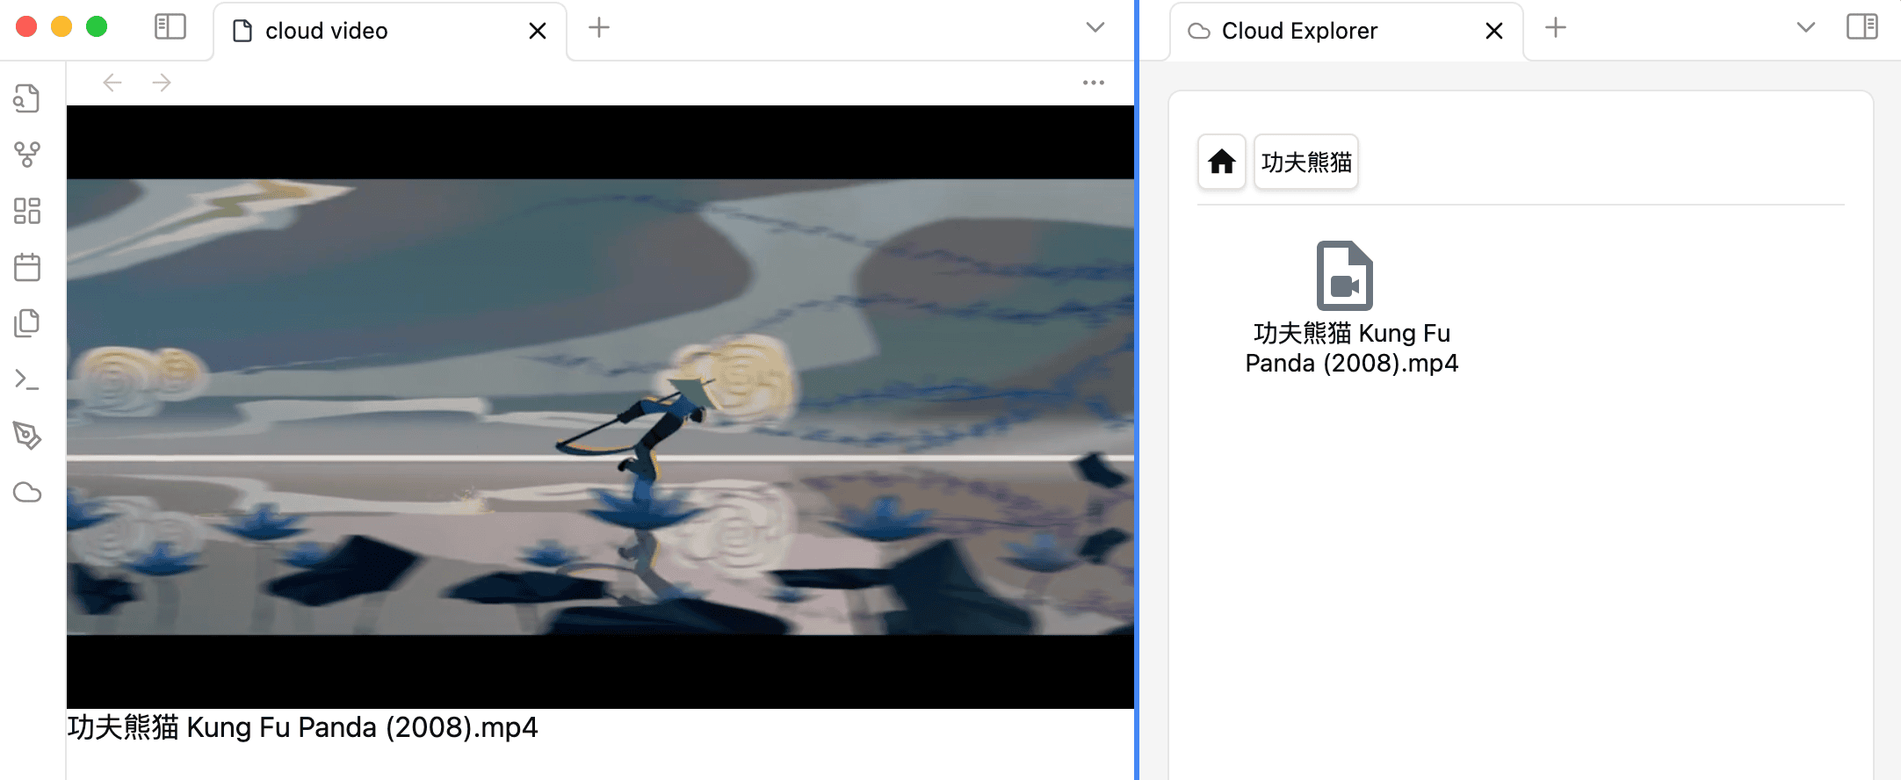Image resolution: width=1901 pixels, height=780 pixels.
Task: Expand tab list dropdown in left pane
Action: 1095,27
